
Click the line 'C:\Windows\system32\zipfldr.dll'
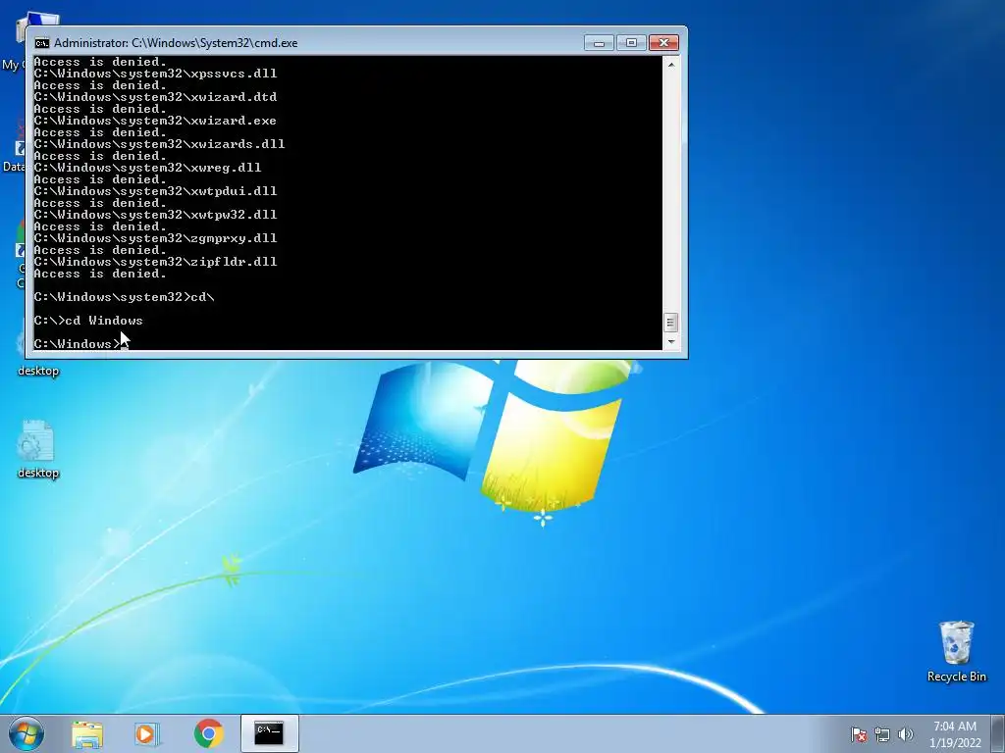[155, 261]
